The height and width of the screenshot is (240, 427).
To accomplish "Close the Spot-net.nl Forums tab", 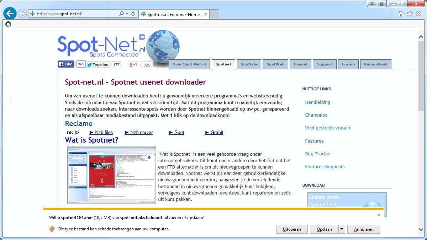I will 206,14.
